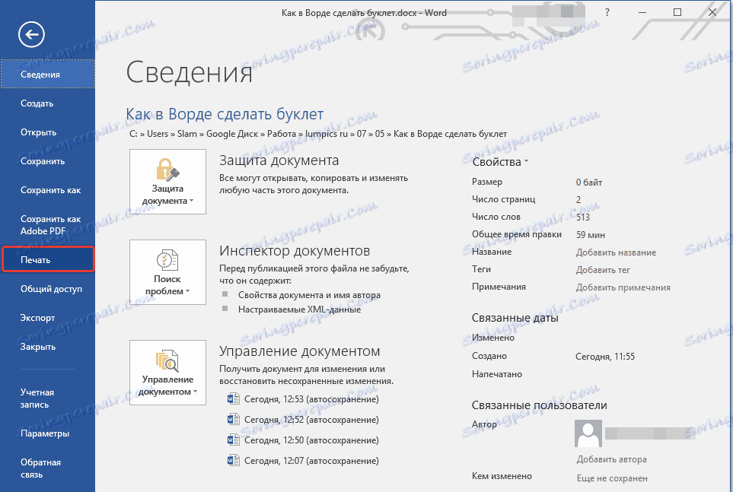Click Настраиваемые XML-данные list item
Viewport: 733px width, 492px height.
click(x=299, y=309)
